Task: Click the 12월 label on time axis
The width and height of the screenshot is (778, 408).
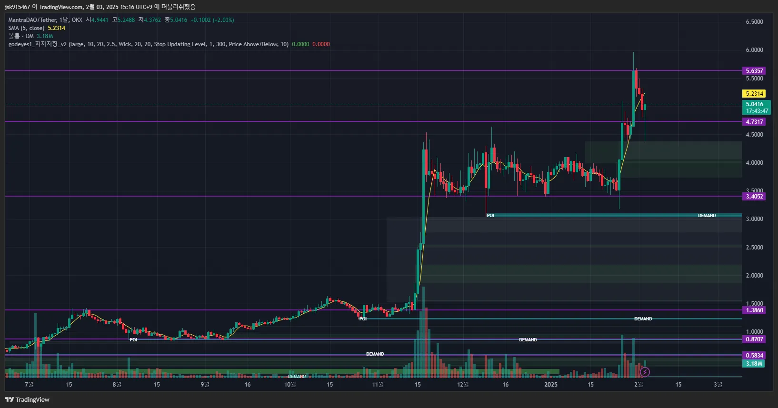Action: [x=463, y=385]
